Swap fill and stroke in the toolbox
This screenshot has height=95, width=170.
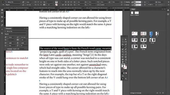point(126,64)
